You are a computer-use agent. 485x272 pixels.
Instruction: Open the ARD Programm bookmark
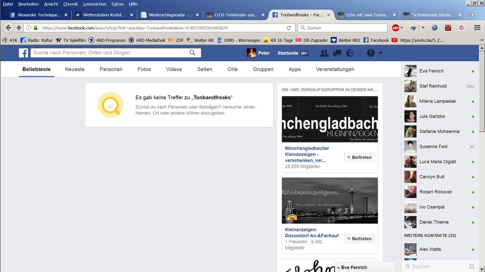pos(107,40)
